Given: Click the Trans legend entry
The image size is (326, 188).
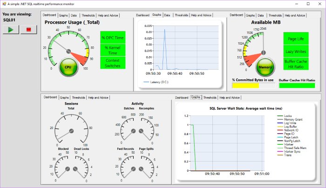Looking at the screenshot, I should [285, 155].
